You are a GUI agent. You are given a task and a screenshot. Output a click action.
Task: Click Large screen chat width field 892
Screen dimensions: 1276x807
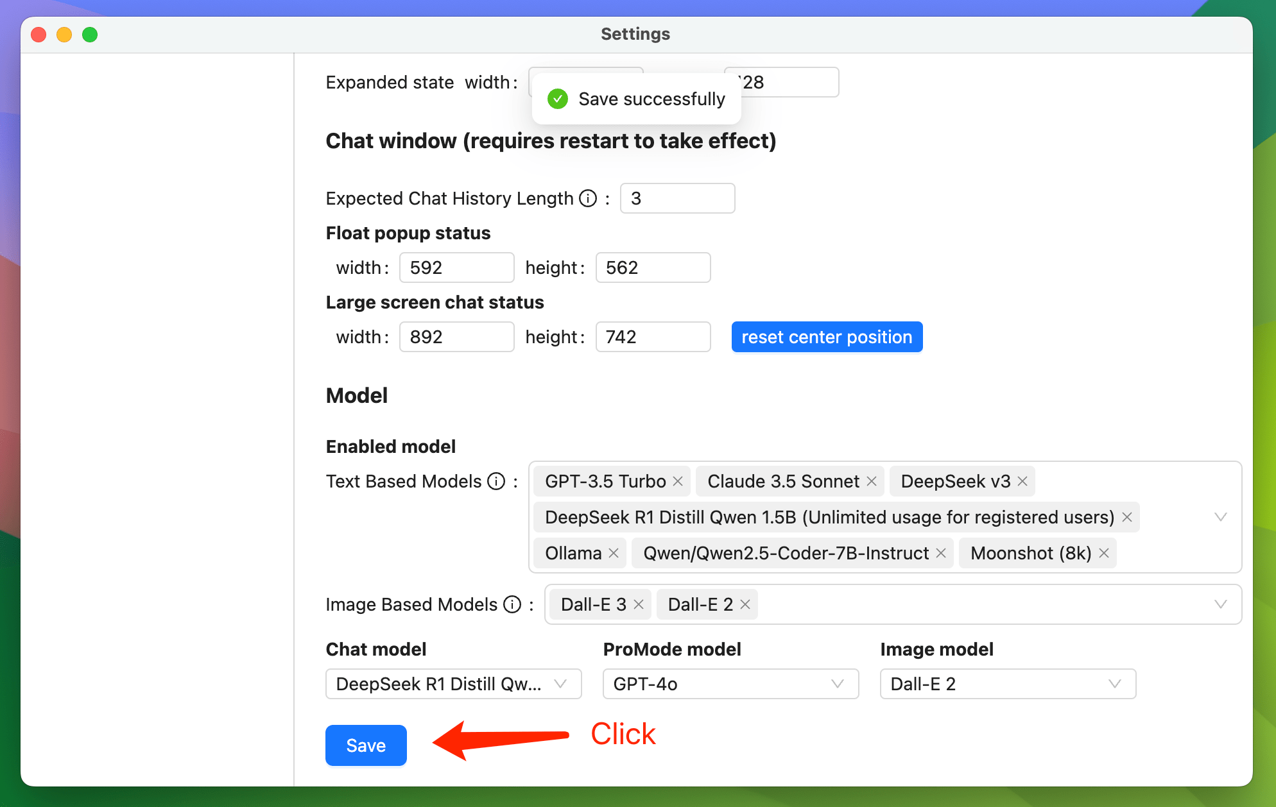[456, 337]
